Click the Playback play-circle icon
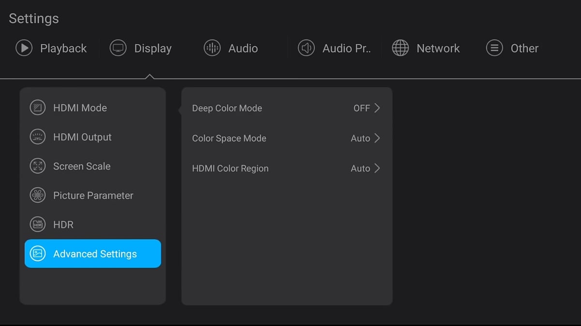Viewport: 581px width, 326px height. (x=24, y=48)
